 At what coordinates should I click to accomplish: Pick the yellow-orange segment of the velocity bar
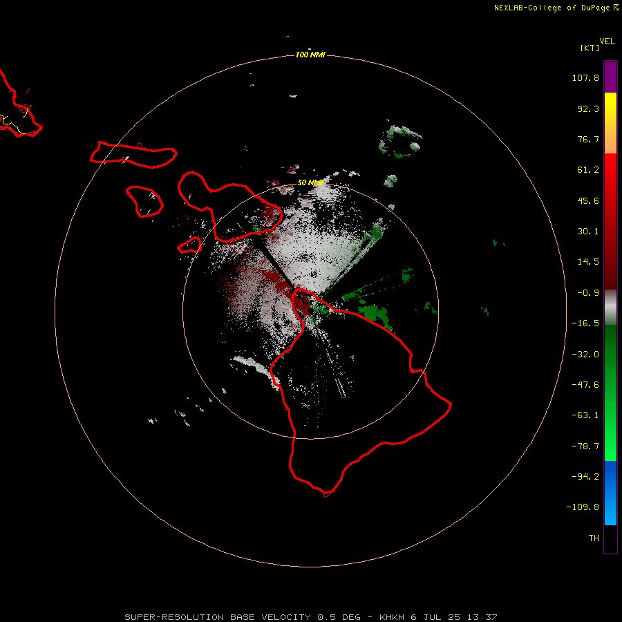click(610, 123)
